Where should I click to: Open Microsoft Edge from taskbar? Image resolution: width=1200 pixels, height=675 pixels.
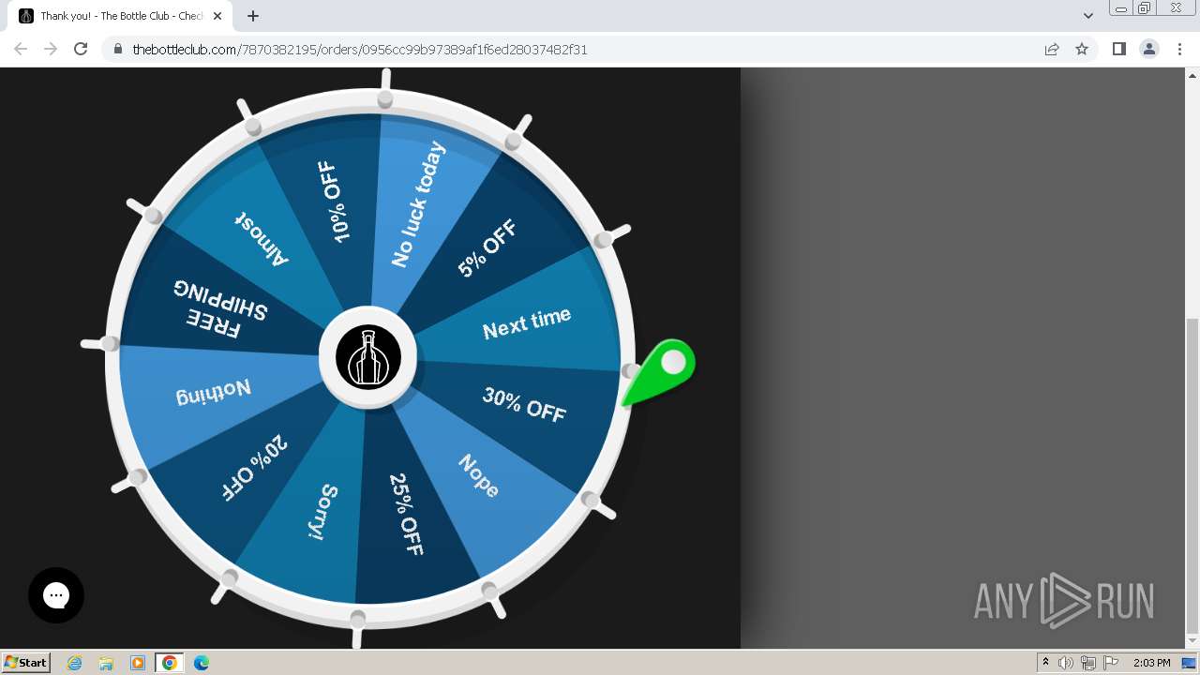click(202, 663)
